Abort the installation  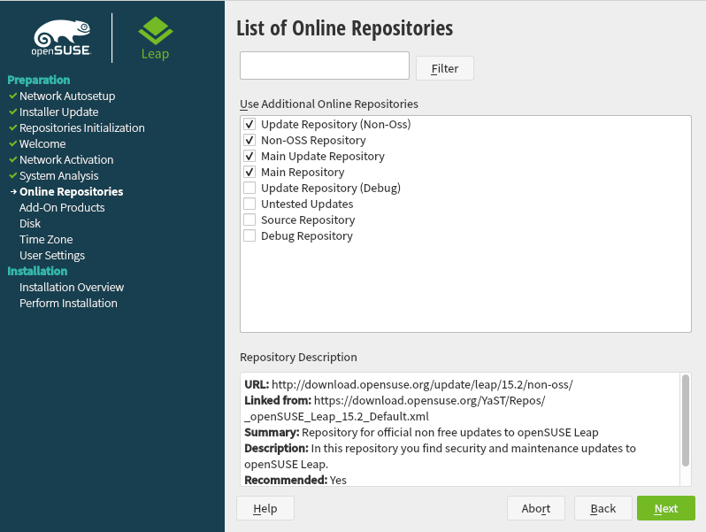(x=535, y=508)
